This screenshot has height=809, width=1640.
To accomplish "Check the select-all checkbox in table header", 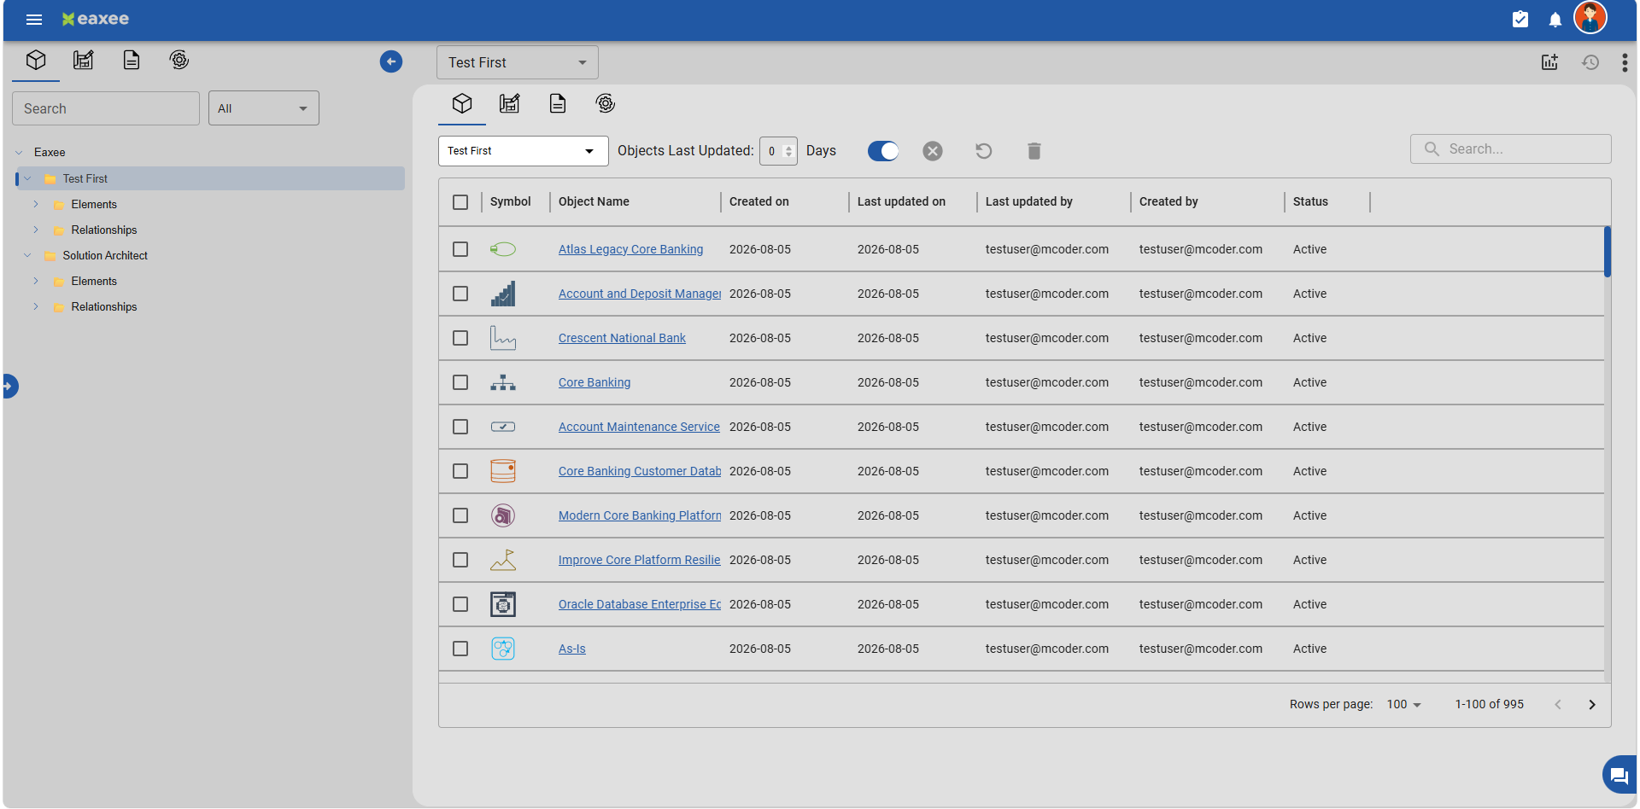I will coord(460,202).
